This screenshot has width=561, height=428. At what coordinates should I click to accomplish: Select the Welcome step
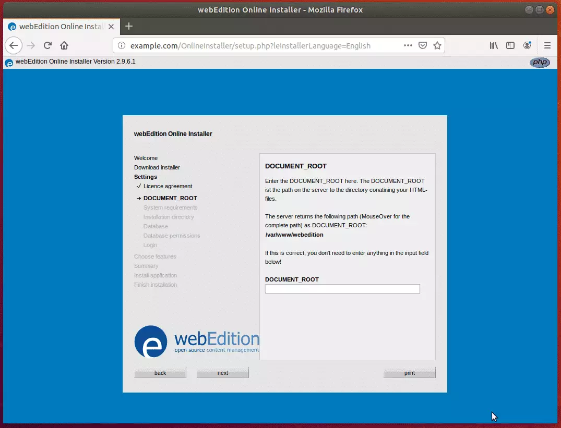point(146,158)
